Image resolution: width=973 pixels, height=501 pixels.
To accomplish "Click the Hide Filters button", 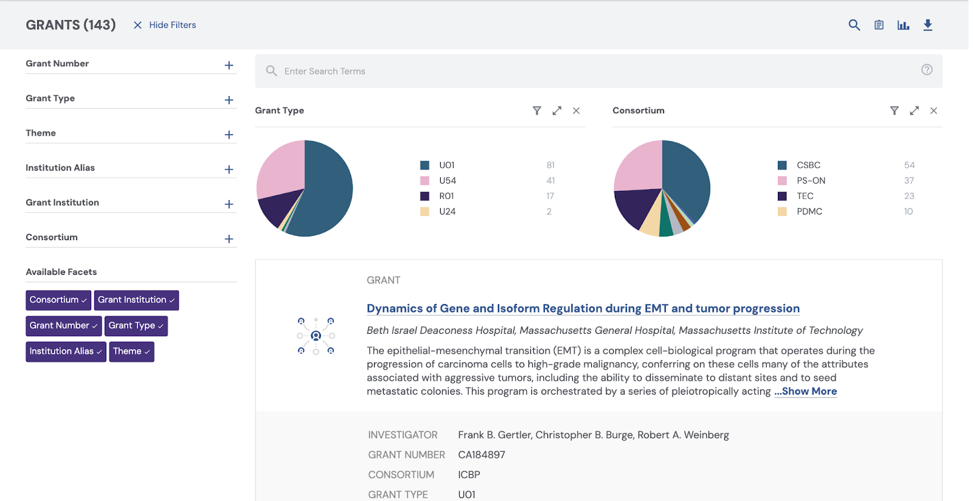I will [165, 25].
